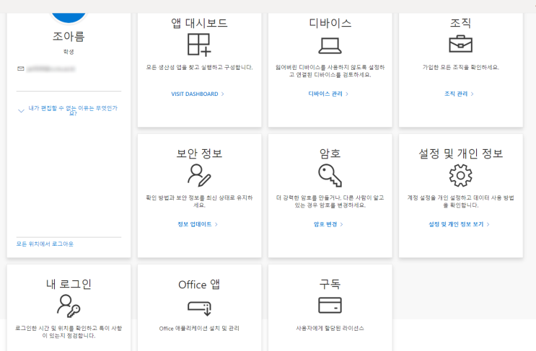This screenshot has width=536, height=351.
Task: Click the 암호 card title
Action: [x=330, y=154]
